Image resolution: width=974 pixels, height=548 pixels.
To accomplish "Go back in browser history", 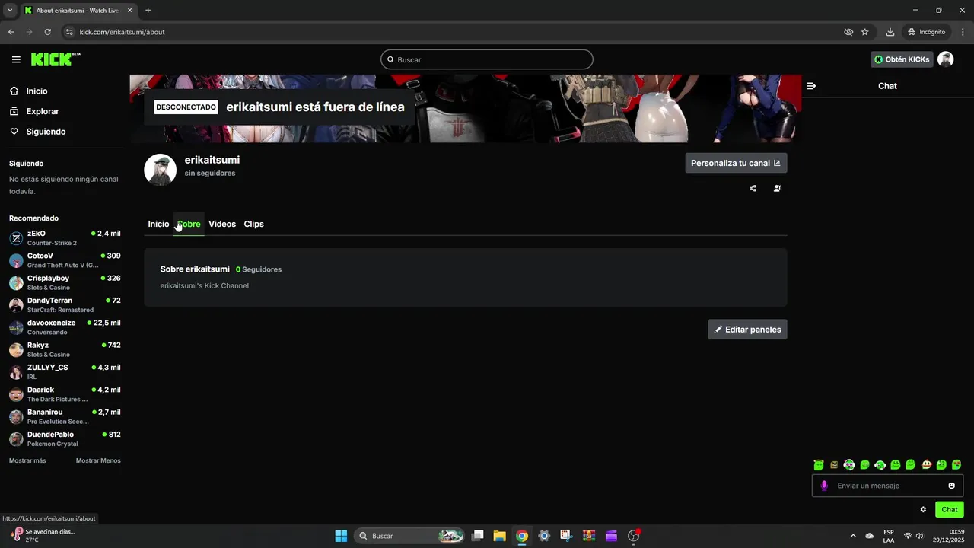I will point(11,32).
